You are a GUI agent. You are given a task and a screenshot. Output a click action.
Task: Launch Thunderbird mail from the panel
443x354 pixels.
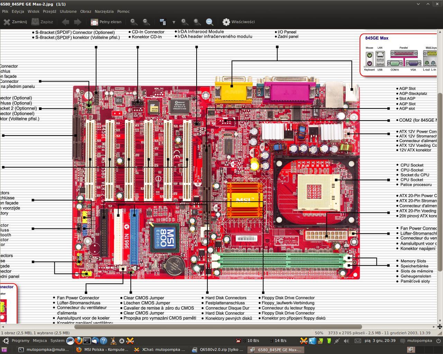[x=95, y=341]
